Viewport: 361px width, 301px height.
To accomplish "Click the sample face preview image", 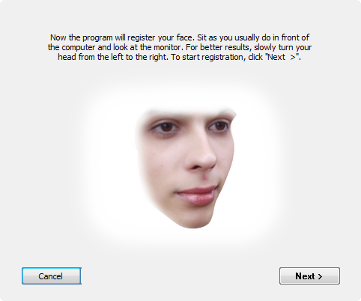I will click(186, 167).
